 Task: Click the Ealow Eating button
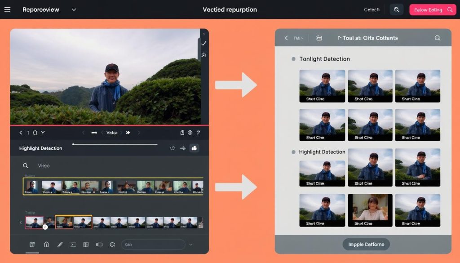pyautogui.click(x=429, y=9)
